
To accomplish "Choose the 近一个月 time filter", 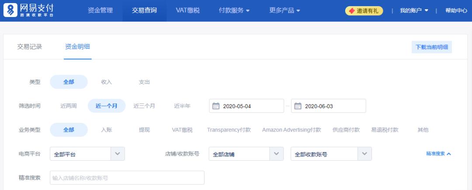I will [x=107, y=106].
